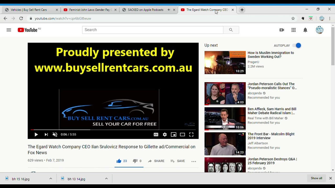Open Jordan Peterson Calls Out video title
Viewport: 335px width, 188px height.
[x=272, y=86]
